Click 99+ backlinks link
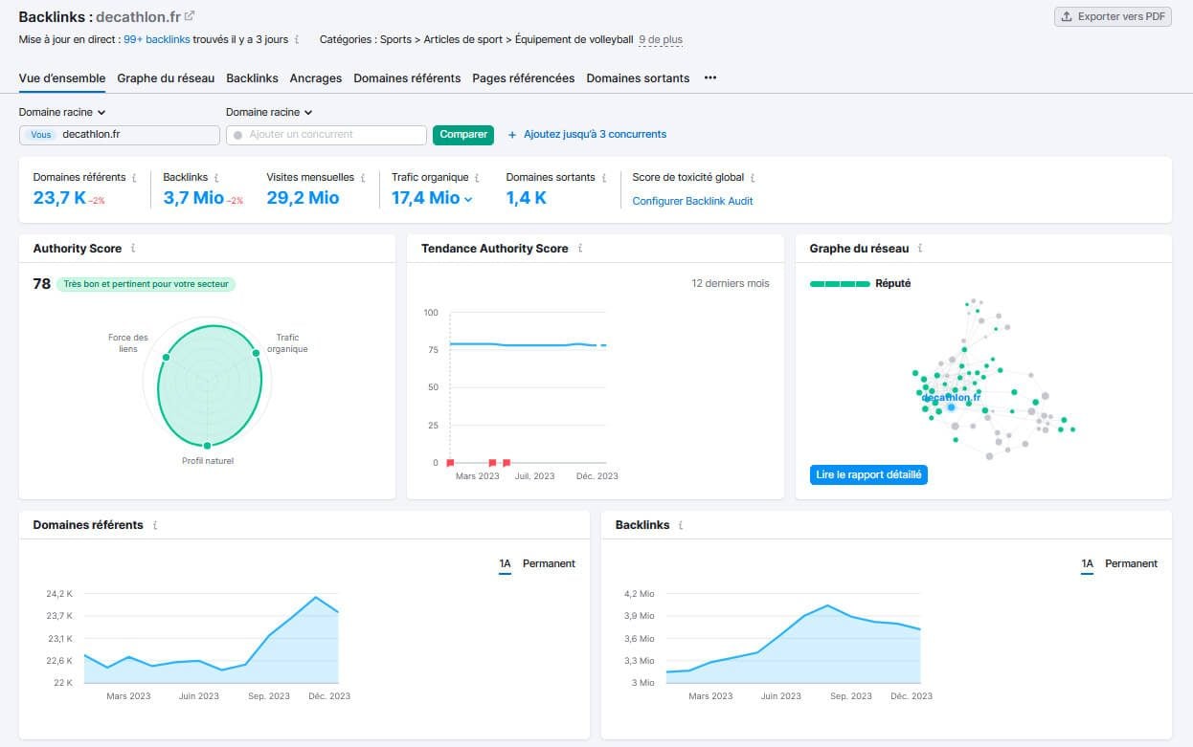The width and height of the screenshot is (1193, 747). click(159, 40)
